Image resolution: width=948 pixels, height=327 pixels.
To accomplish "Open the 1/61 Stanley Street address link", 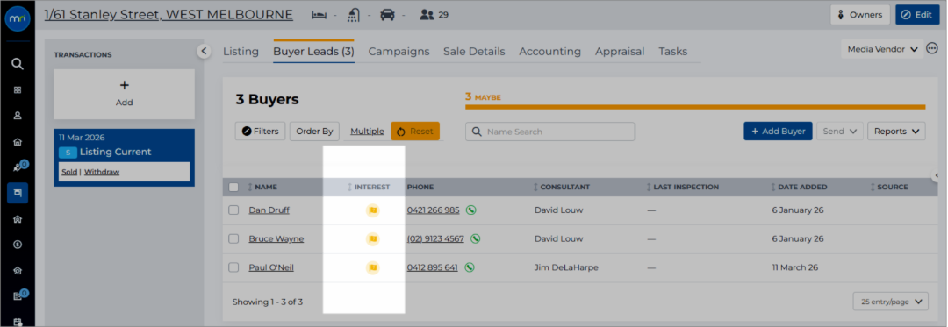I will click(169, 15).
